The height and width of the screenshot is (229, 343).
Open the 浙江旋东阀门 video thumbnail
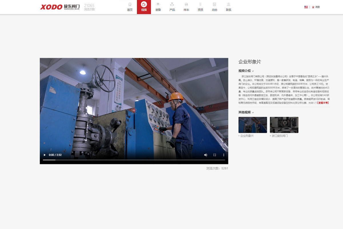[284, 125]
